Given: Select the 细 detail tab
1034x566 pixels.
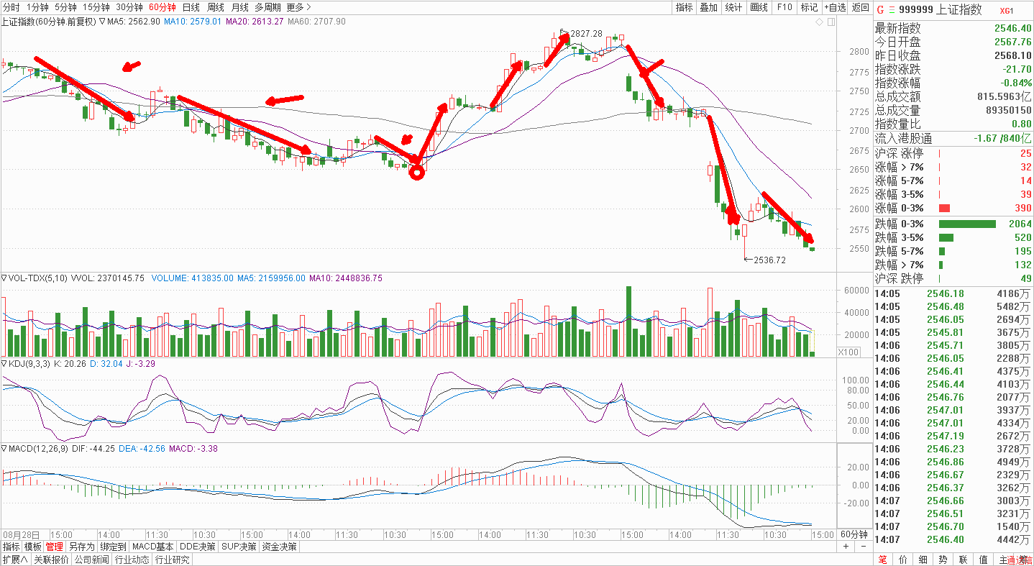Looking at the screenshot, I should [x=923, y=560].
